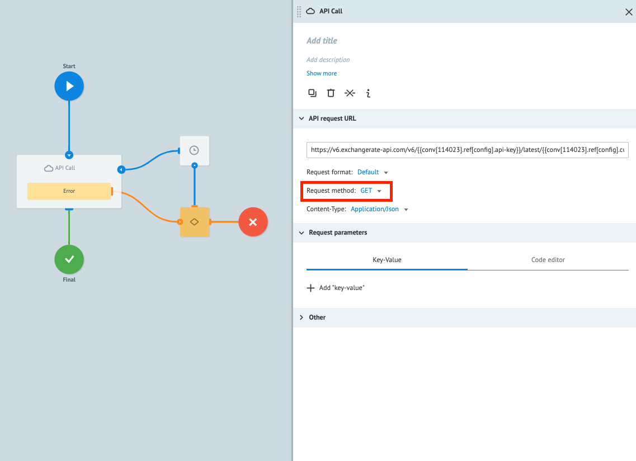Viewport: 636px width, 461px height.
Task: Select the Start node play icon
Action: pyautogui.click(x=69, y=85)
